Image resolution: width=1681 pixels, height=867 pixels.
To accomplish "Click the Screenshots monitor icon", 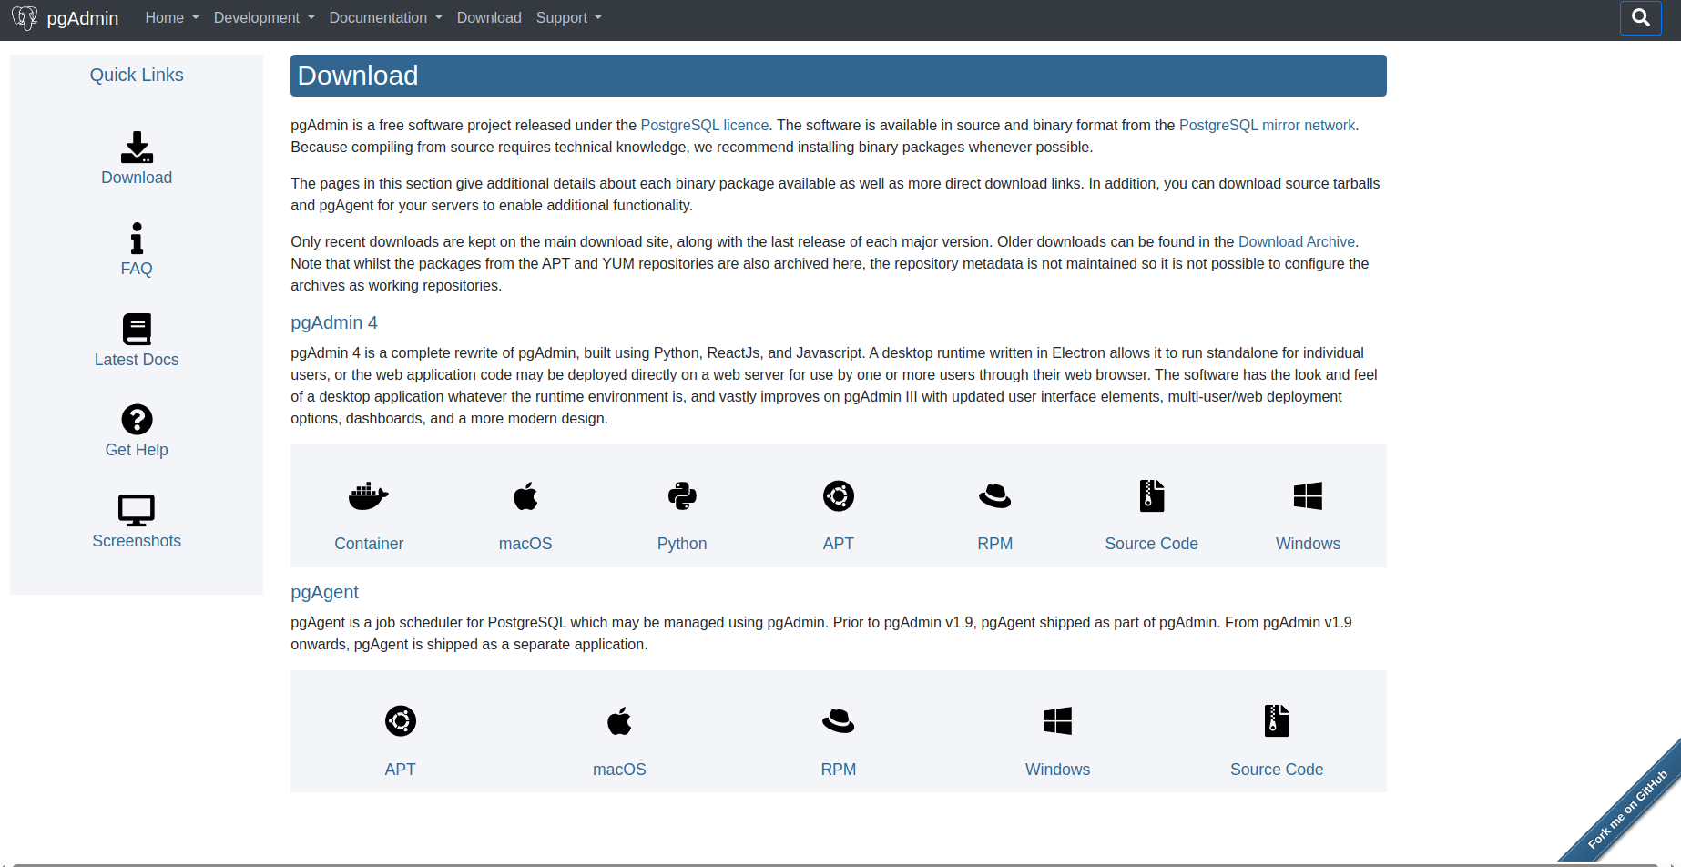I will point(137,510).
